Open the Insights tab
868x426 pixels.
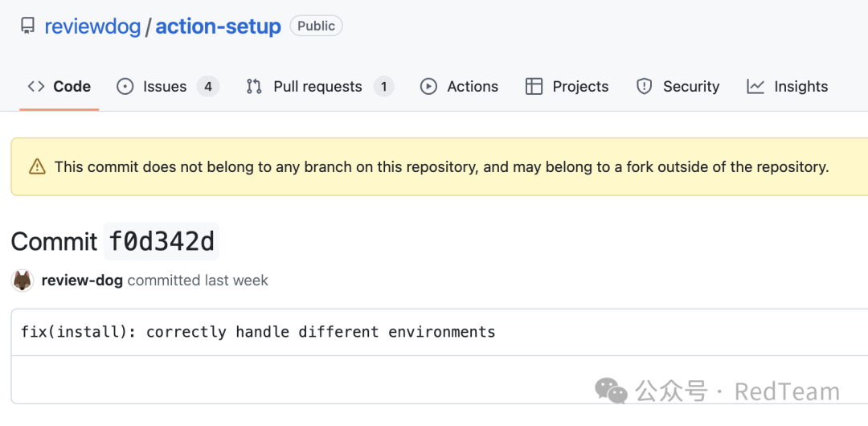point(787,87)
